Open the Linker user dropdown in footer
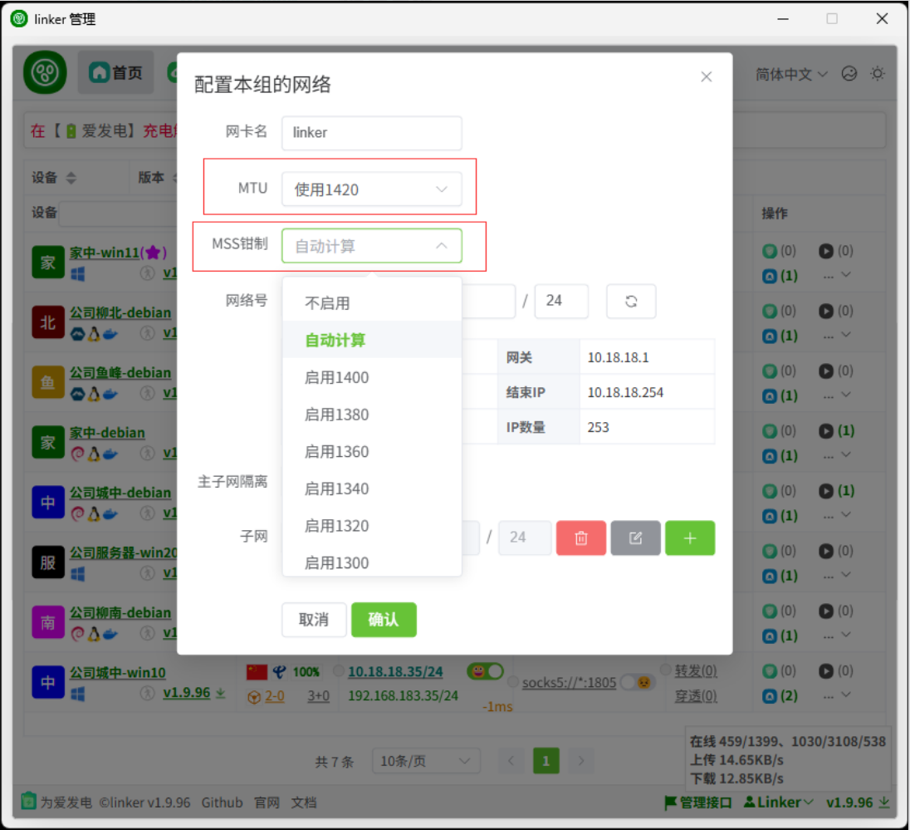Screen dimensions: 910x830 point(778,803)
